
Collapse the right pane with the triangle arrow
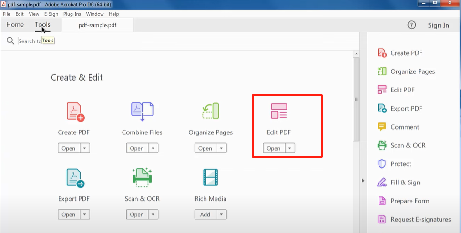click(363, 181)
